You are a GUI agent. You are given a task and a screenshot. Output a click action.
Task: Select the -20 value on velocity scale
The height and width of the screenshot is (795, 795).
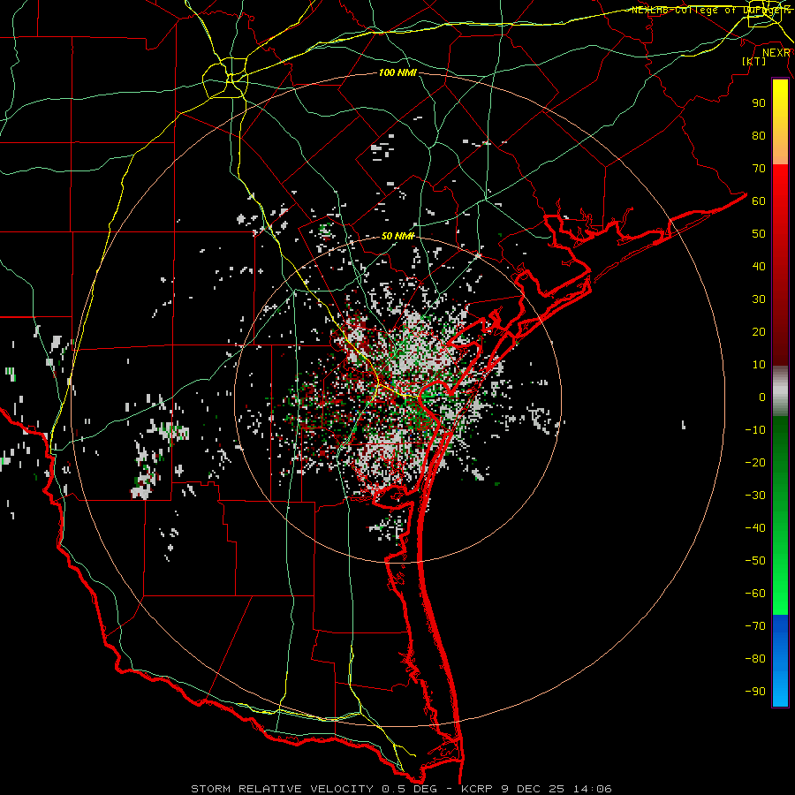[x=755, y=463]
